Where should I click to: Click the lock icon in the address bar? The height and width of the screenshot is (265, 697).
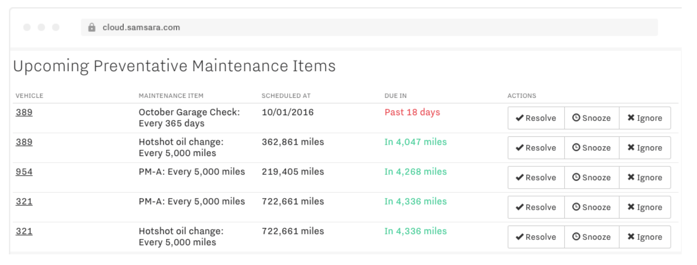[92, 27]
